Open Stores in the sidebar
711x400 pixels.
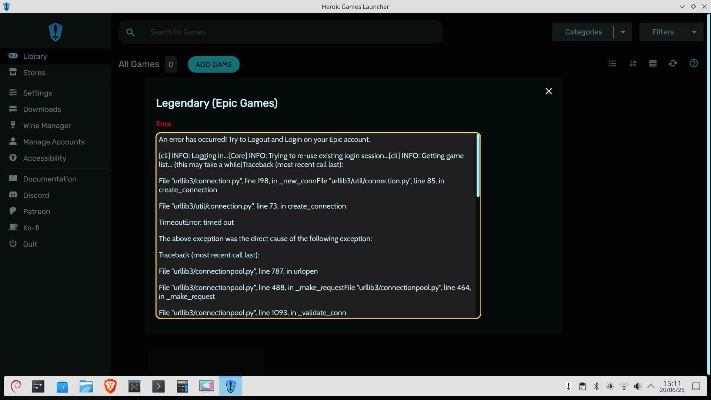[x=34, y=73]
